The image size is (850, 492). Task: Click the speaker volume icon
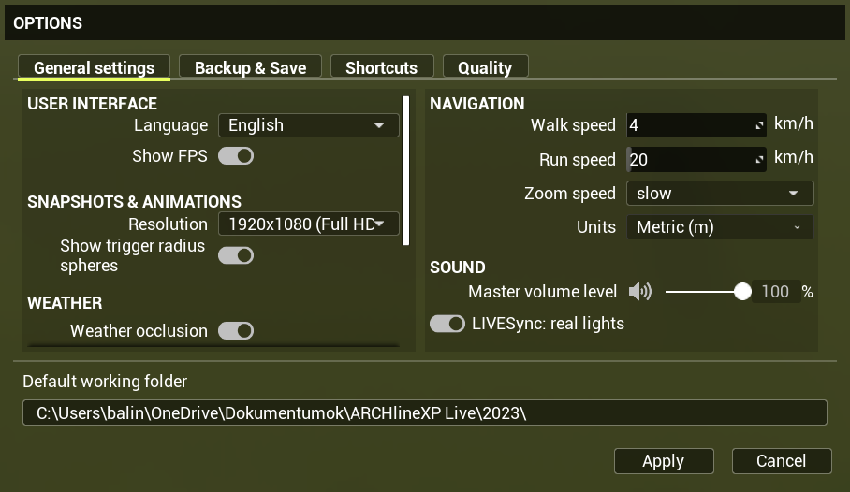639,292
